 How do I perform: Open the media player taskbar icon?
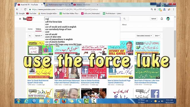pyautogui.click(x=48, y=101)
